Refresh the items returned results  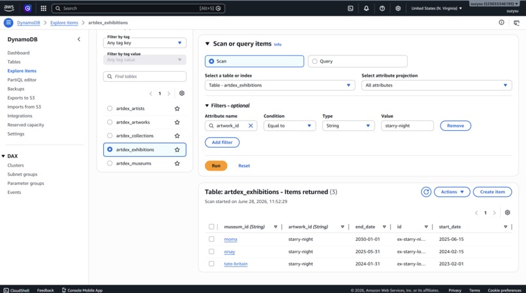426,192
